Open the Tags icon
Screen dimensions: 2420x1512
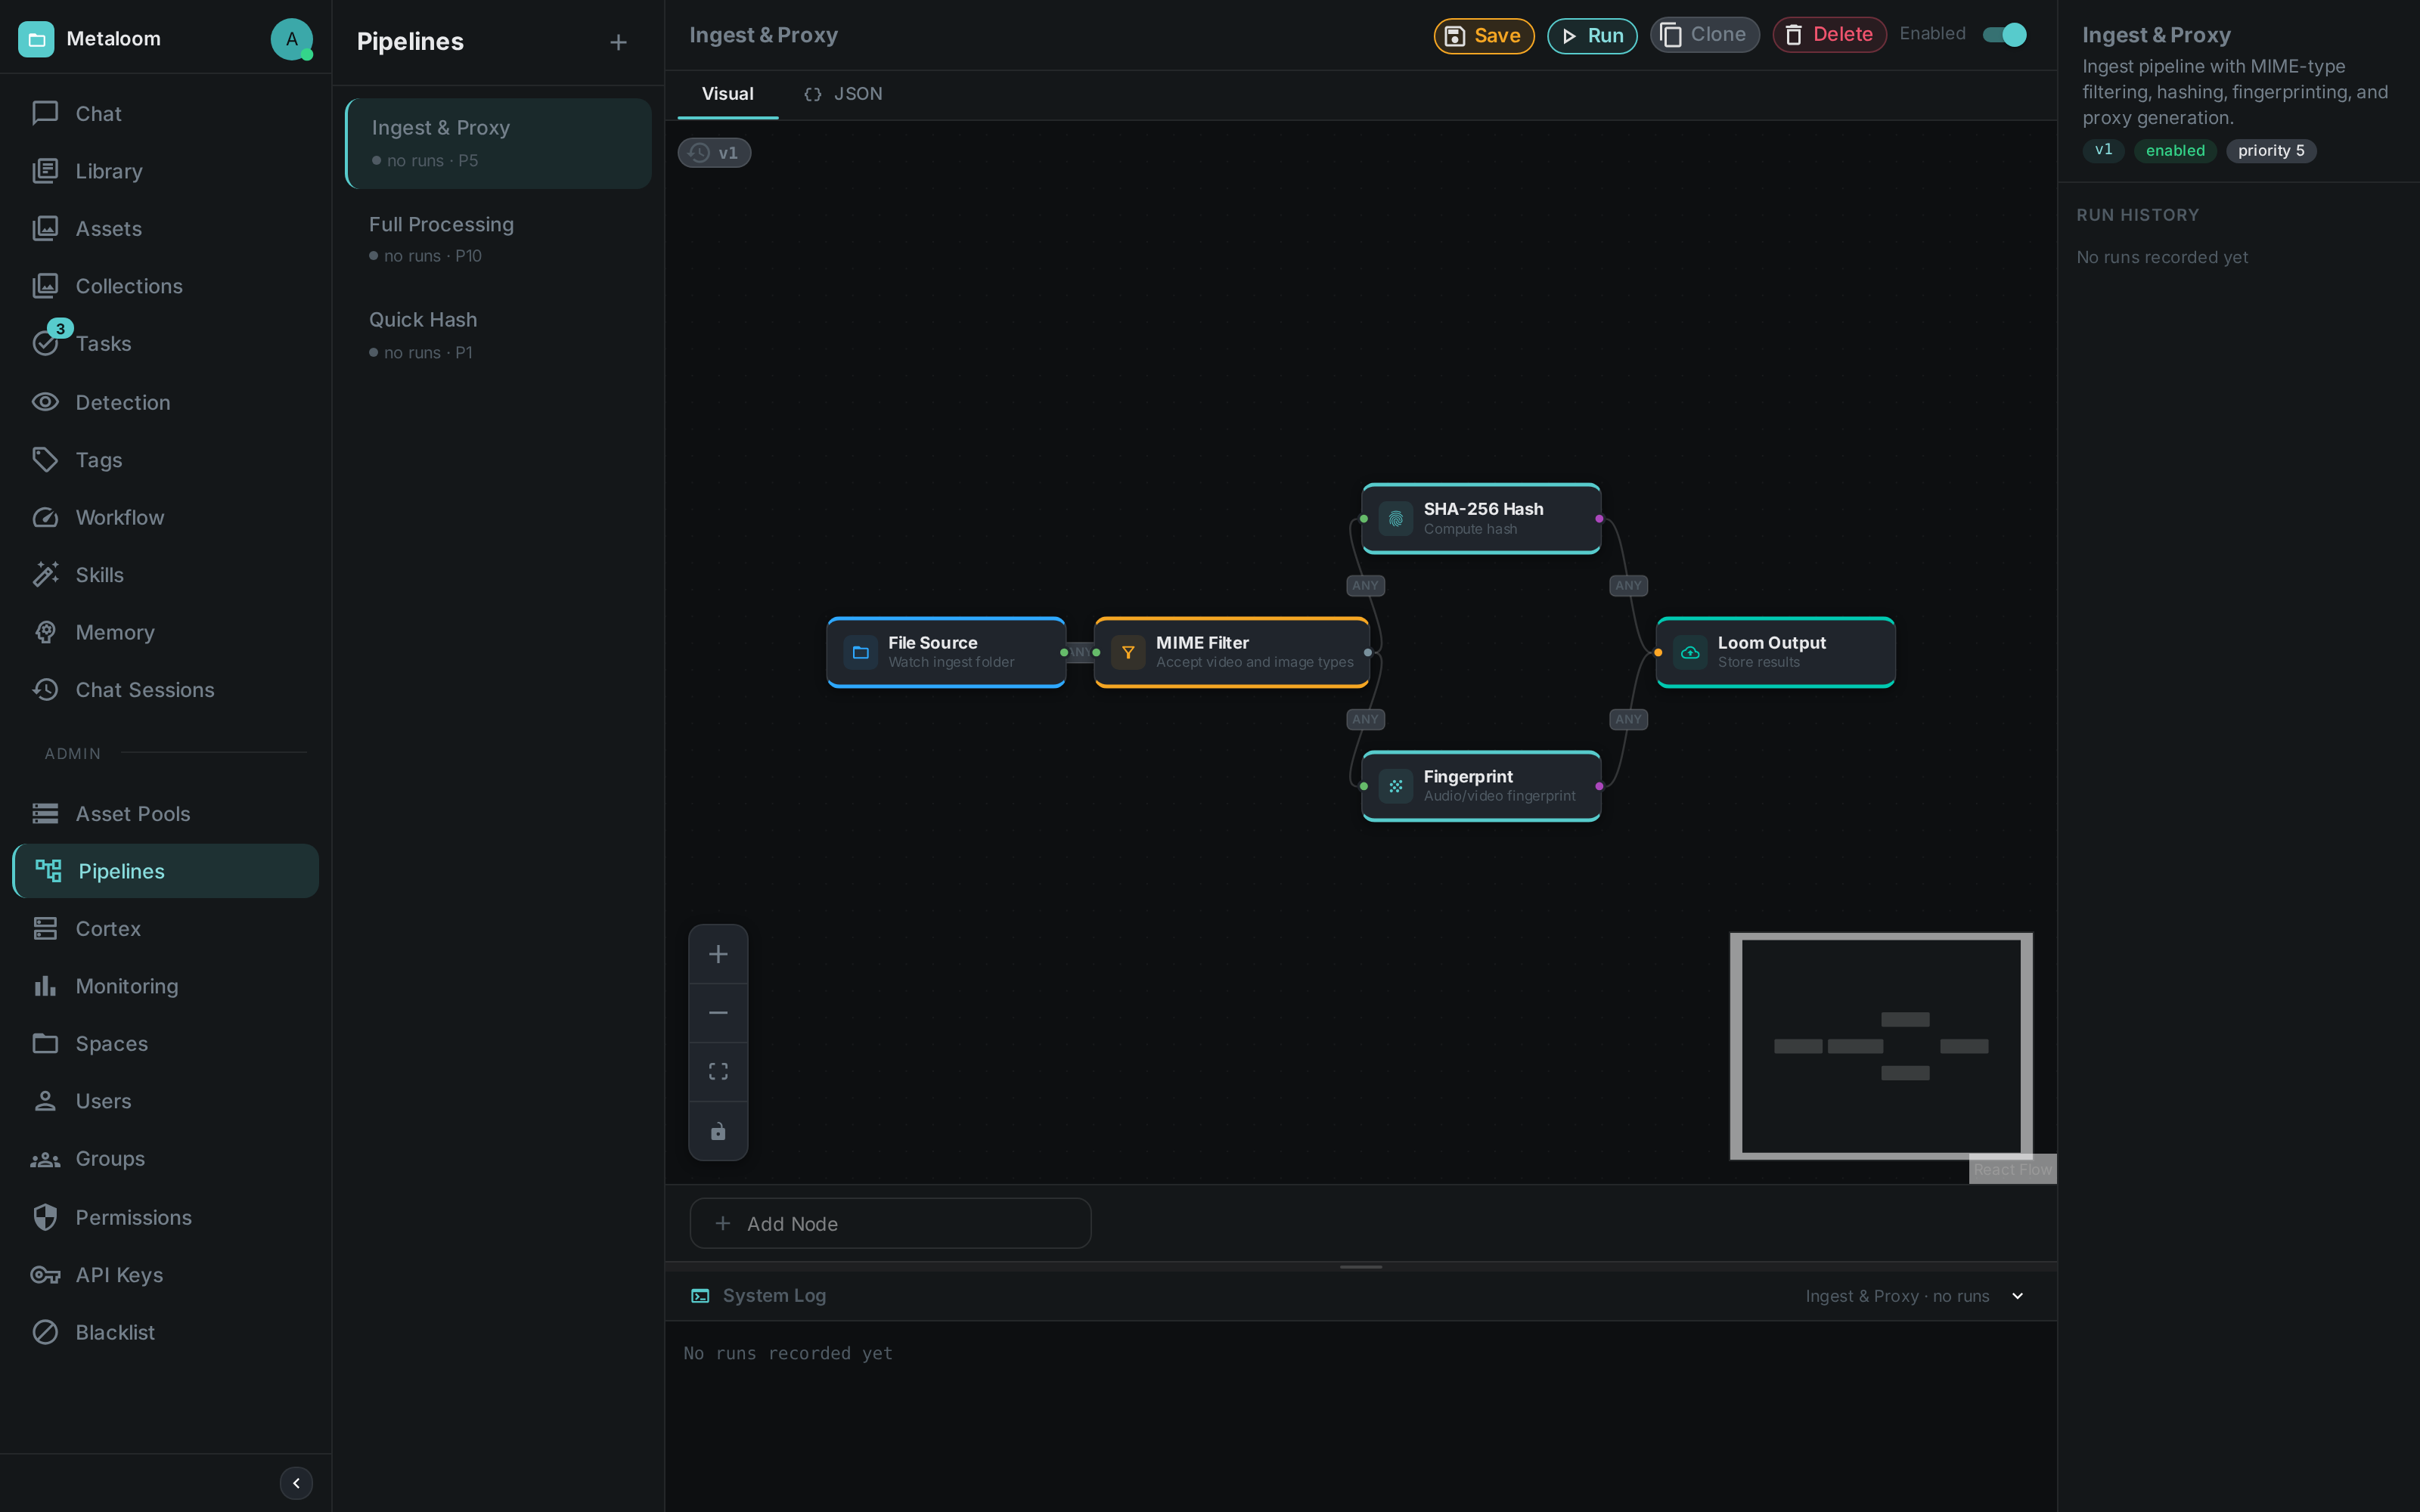[45, 459]
